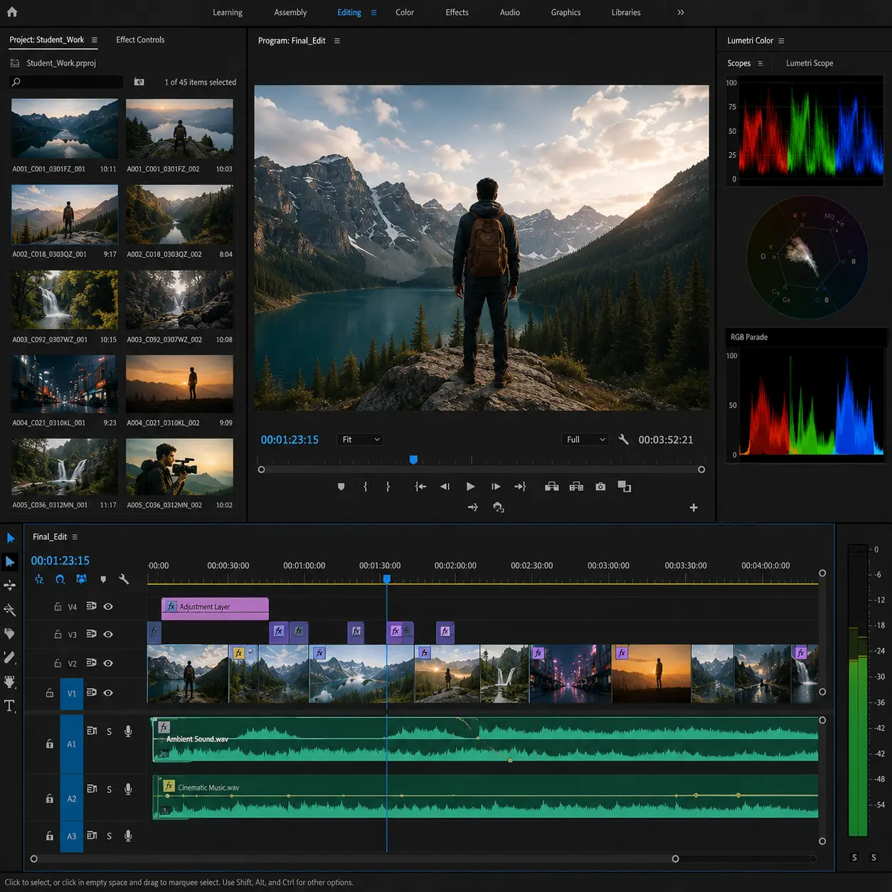
Task: Toggle the lock on track A1
Action: coord(50,744)
